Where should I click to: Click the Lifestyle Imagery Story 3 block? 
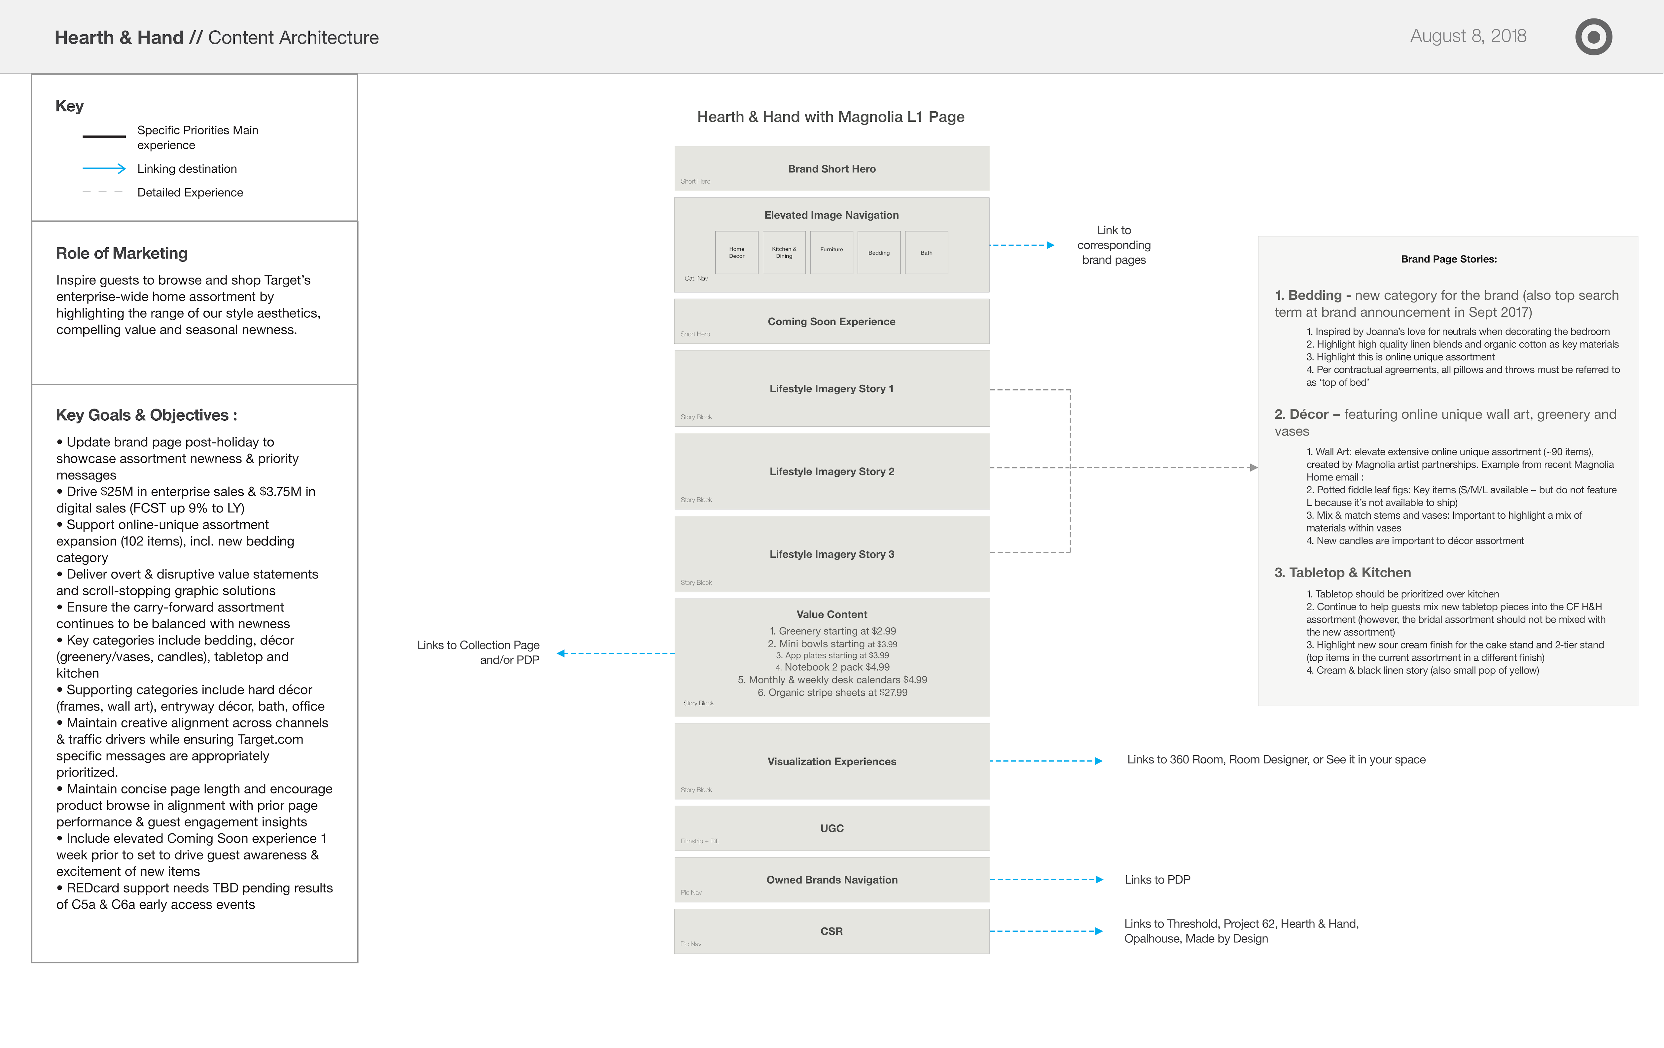pos(832,554)
